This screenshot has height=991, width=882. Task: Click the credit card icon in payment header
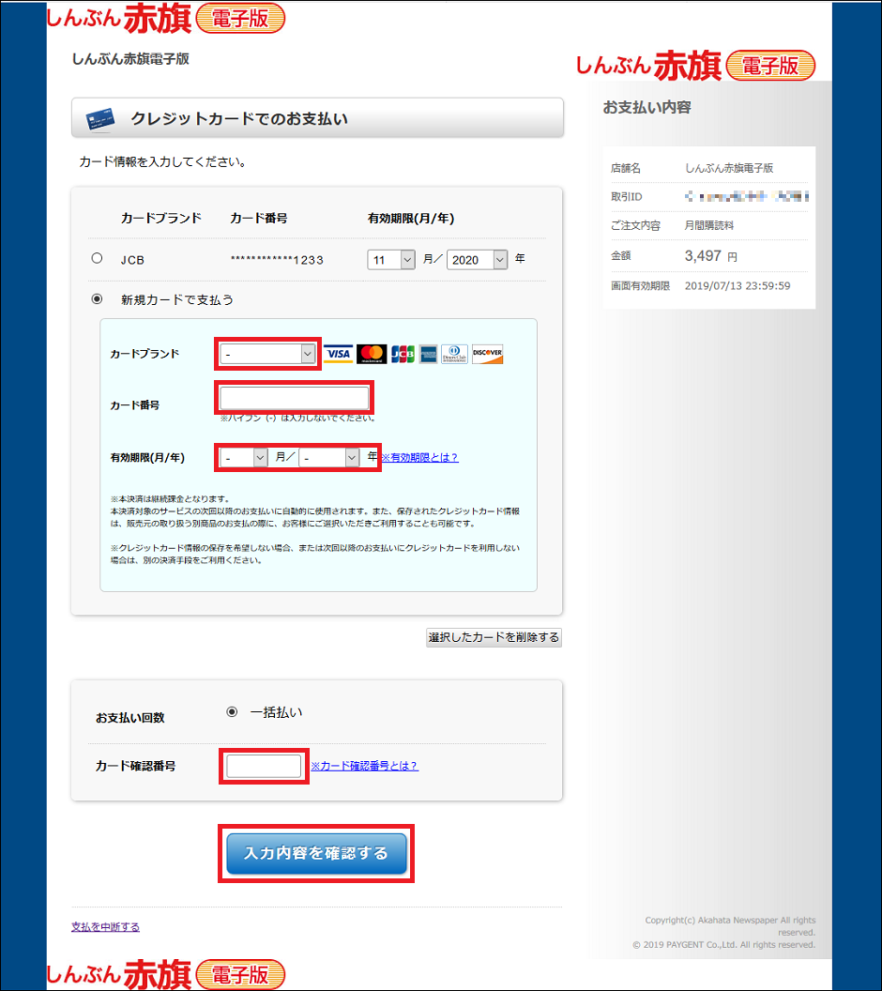pyautogui.click(x=99, y=119)
